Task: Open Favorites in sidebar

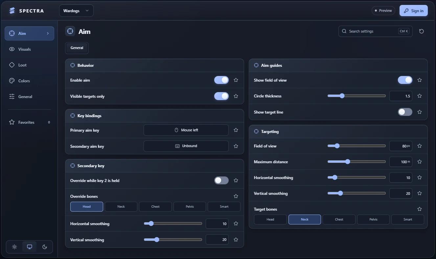Action: coord(29,122)
